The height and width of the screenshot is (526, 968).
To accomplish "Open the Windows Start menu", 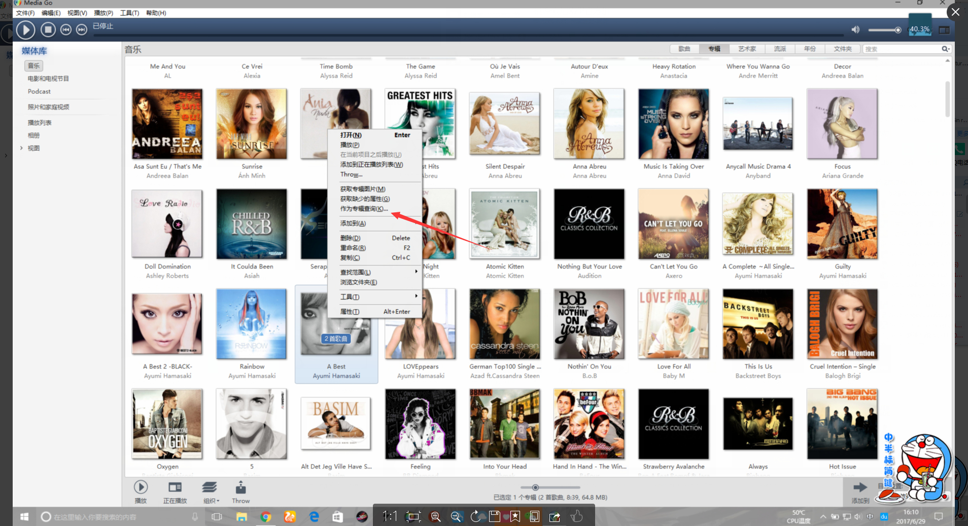I will pyautogui.click(x=24, y=517).
